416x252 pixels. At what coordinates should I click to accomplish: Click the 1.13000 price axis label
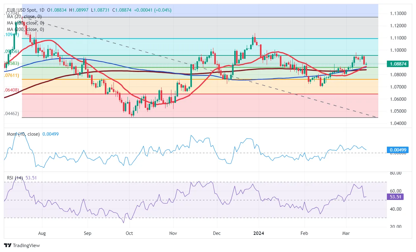(398, 13)
